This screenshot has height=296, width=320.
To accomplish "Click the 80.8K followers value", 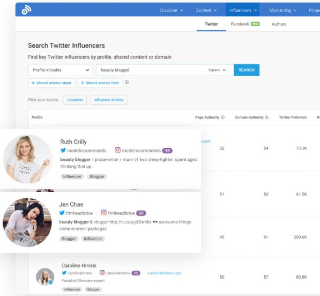I will [301, 277].
